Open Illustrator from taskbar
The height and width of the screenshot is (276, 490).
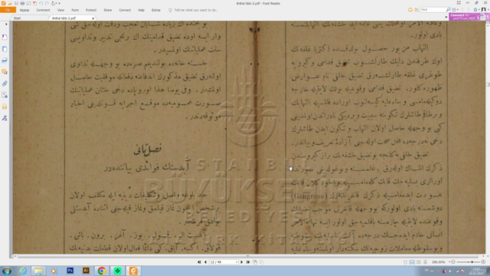pos(86,271)
